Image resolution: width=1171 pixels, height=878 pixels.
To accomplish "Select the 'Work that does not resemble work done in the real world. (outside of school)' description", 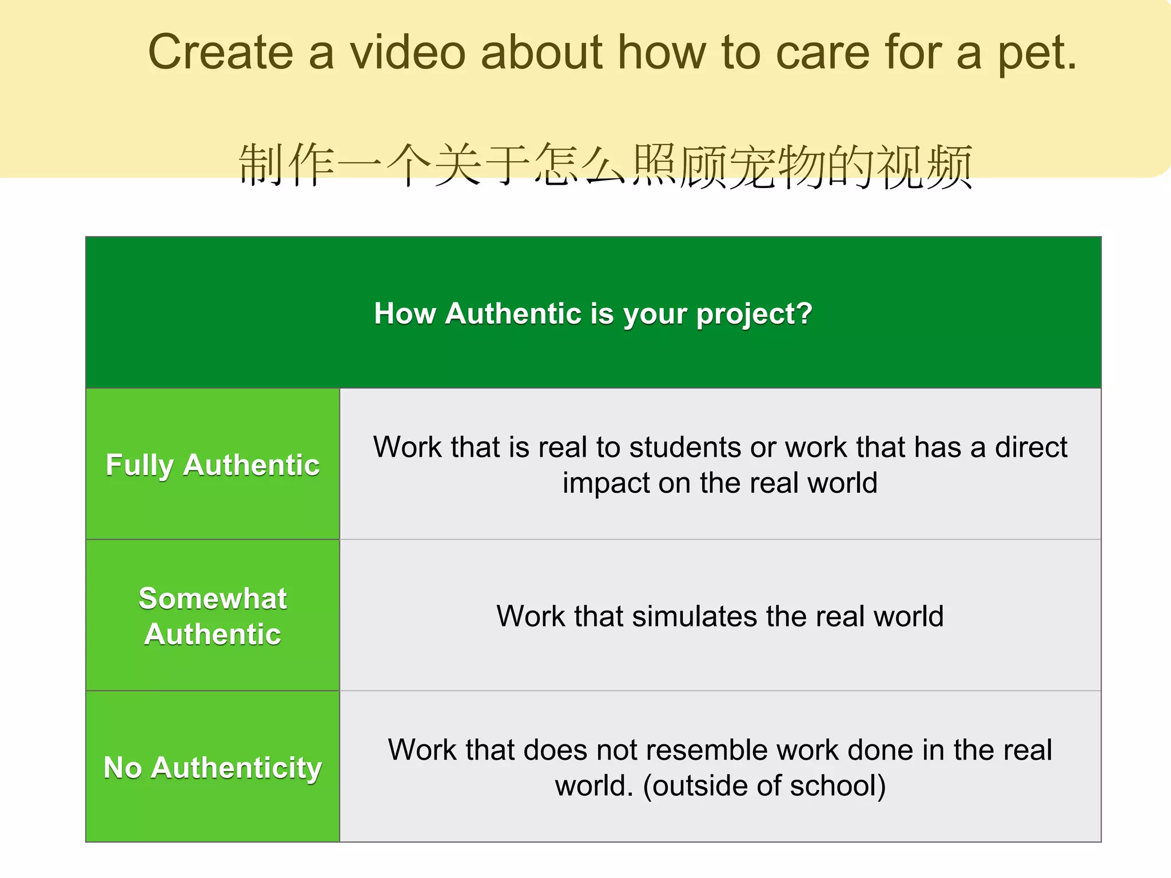I will [x=720, y=768].
